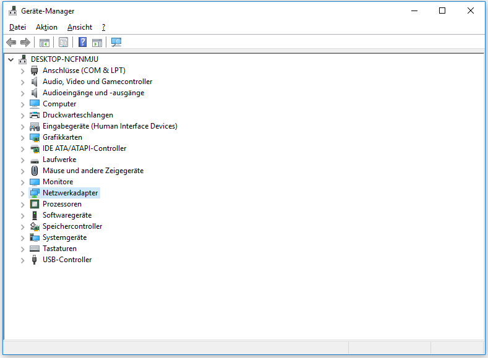Open the Properties toolbar icon
488x358 pixels.
(x=63, y=42)
